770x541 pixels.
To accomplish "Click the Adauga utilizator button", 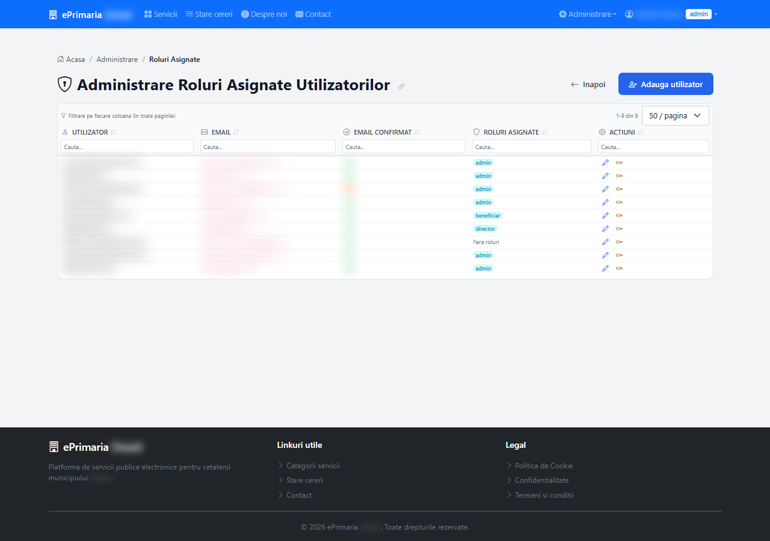I will pos(666,84).
